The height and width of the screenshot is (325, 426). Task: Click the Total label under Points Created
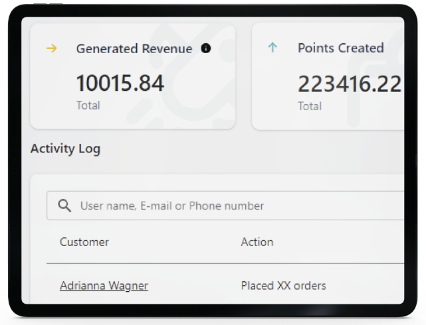(309, 106)
